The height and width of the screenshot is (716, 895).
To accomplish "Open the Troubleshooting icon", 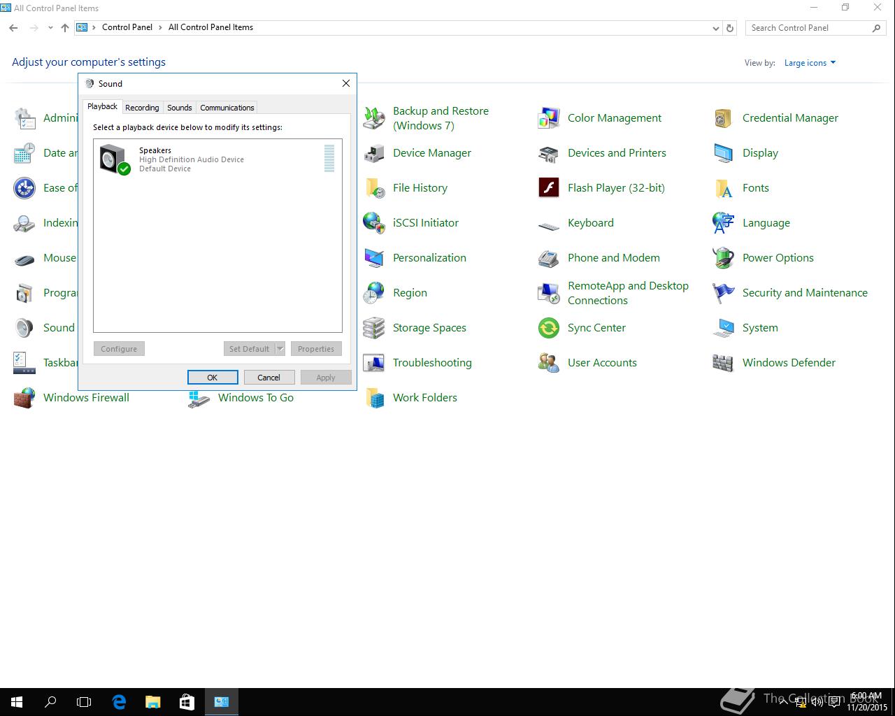I will click(x=374, y=363).
